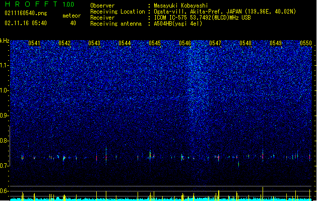Image resolution: width=317 pixels, height=201 pixels.
Task: Click the HROFFT 1.0.0 program title
Action: [x=39, y=4]
